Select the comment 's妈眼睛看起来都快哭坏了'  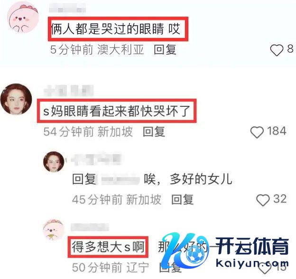[x=117, y=111]
